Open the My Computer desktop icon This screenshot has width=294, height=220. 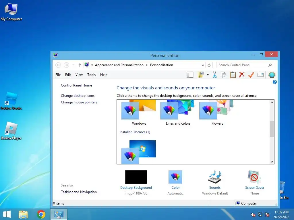(x=11, y=12)
